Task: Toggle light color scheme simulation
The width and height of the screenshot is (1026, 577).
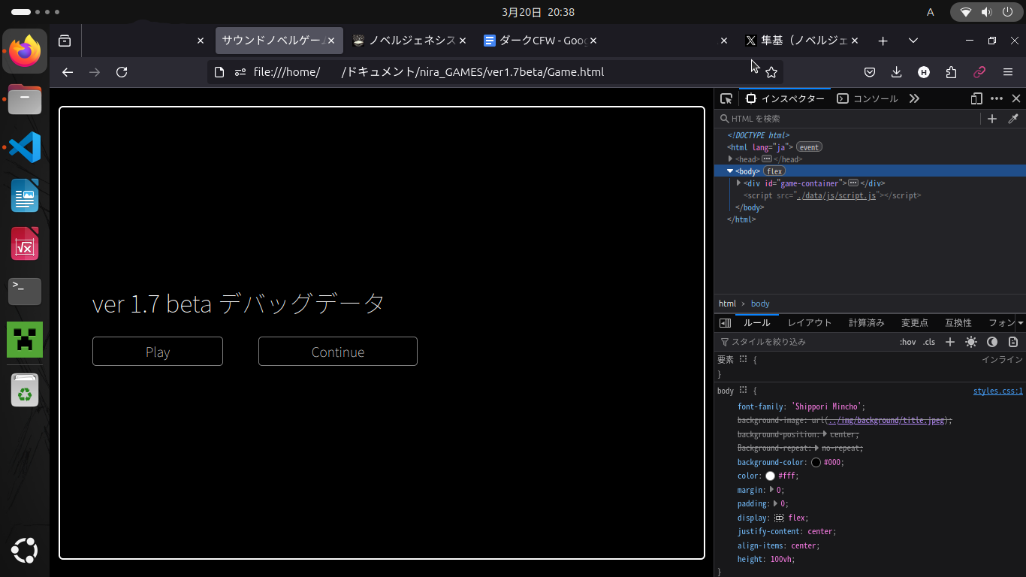Action: (x=971, y=342)
